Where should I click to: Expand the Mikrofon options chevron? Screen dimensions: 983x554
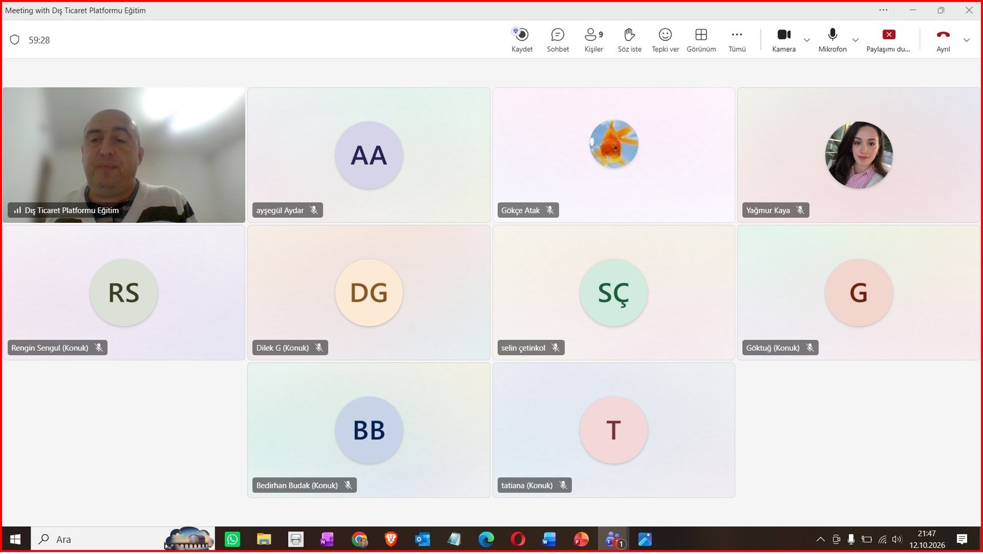point(855,40)
